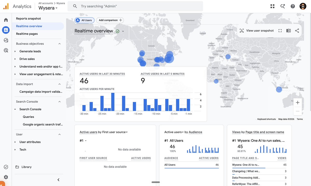Collapse the Search Console section chevron
This screenshot has width=311, height=186.
pos(59,101)
